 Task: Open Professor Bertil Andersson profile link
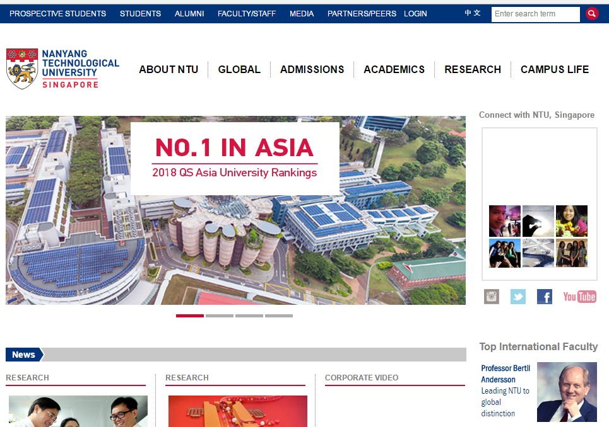(x=506, y=374)
